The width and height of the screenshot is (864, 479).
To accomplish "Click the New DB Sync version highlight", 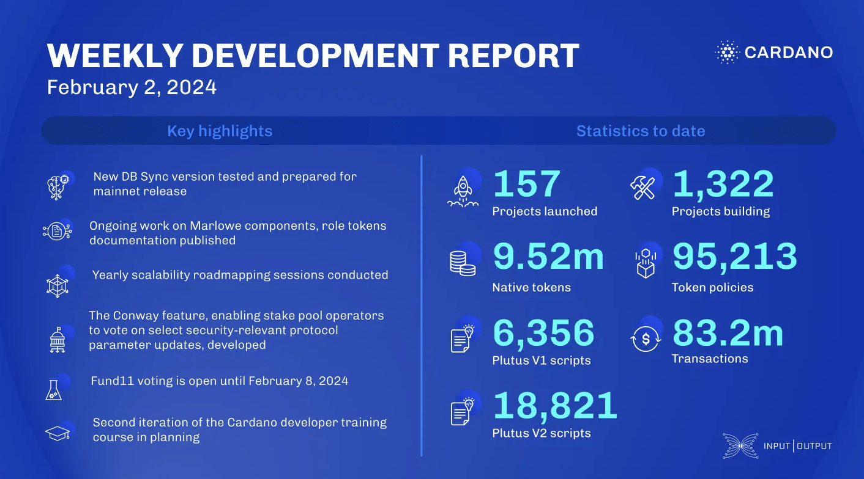I will pos(225,184).
